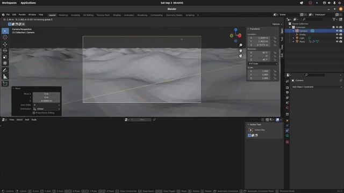Select the Scale tool
Viewport: 344px width, 193px height.
pyautogui.click(x=5, y=57)
